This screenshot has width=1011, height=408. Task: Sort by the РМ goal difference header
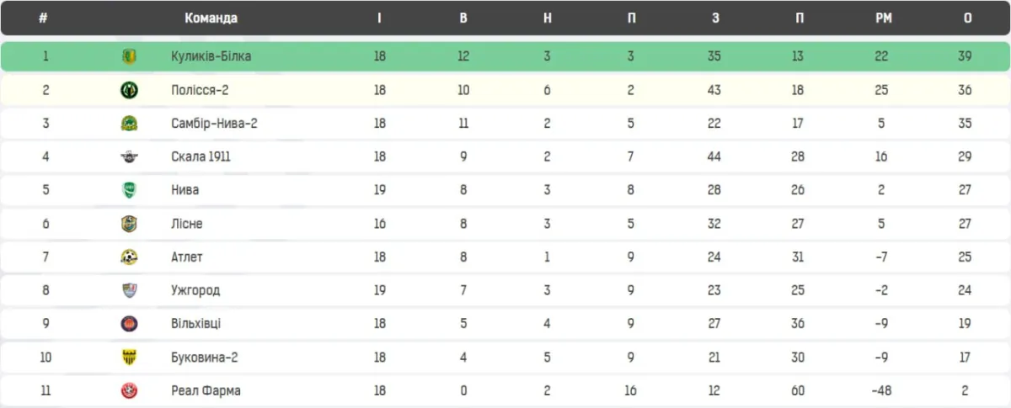click(883, 19)
